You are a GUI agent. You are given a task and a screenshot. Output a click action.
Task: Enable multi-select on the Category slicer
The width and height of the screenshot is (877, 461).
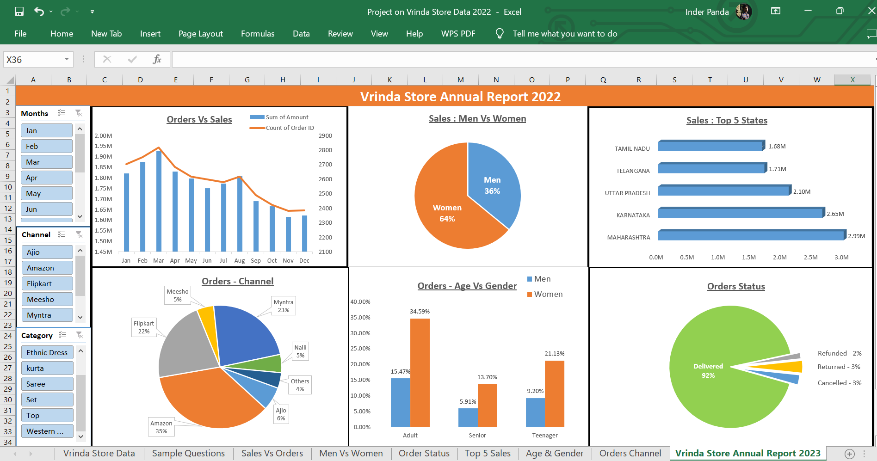[62, 335]
